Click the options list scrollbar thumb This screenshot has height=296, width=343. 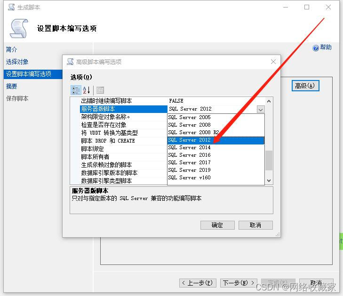[269, 160]
